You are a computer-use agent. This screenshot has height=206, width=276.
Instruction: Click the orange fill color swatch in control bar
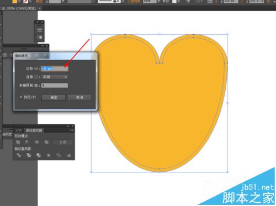(15, 1)
